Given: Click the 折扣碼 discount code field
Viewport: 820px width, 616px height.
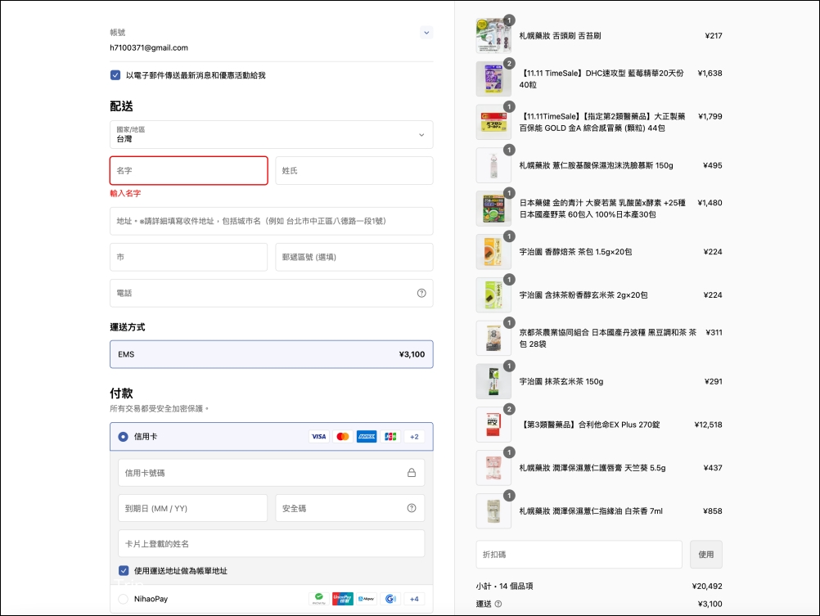Looking at the screenshot, I should (x=579, y=555).
